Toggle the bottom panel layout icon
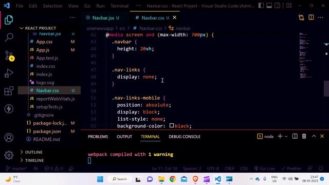 point(269,6)
